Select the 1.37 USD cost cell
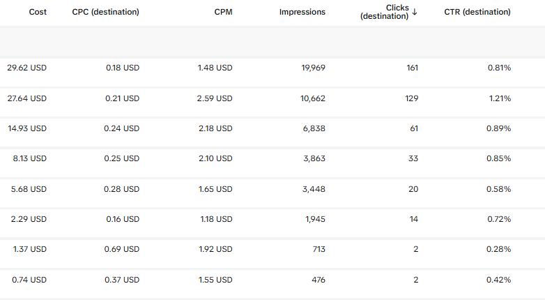 (x=29, y=249)
